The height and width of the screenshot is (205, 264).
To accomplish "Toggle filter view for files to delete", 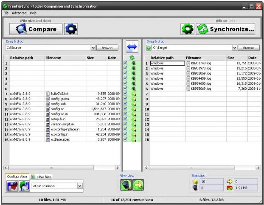I will tap(126, 185).
